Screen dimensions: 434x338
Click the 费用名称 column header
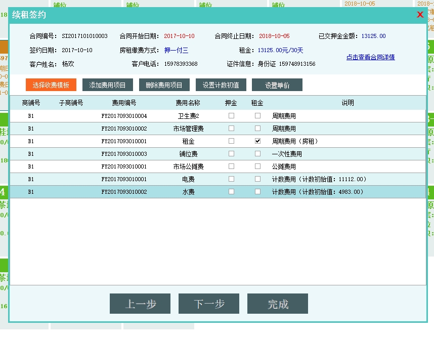(x=188, y=103)
